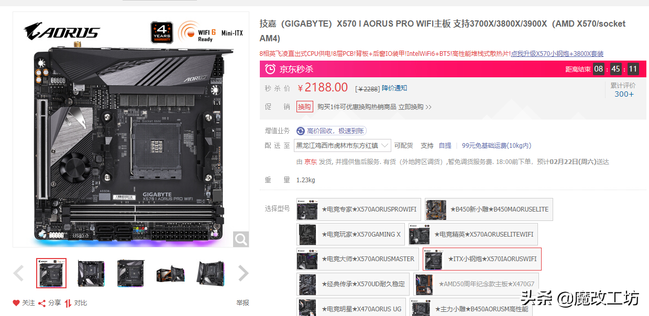
Task: Click the 可配货 availability text
Action: click(x=403, y=146)
